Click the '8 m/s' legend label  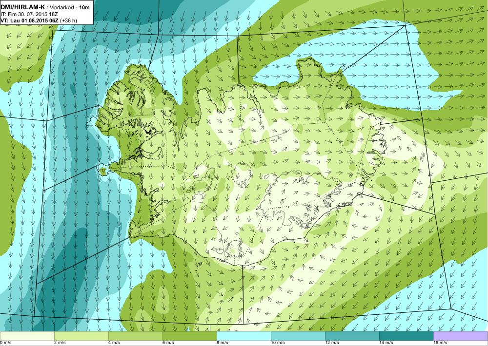223,343
